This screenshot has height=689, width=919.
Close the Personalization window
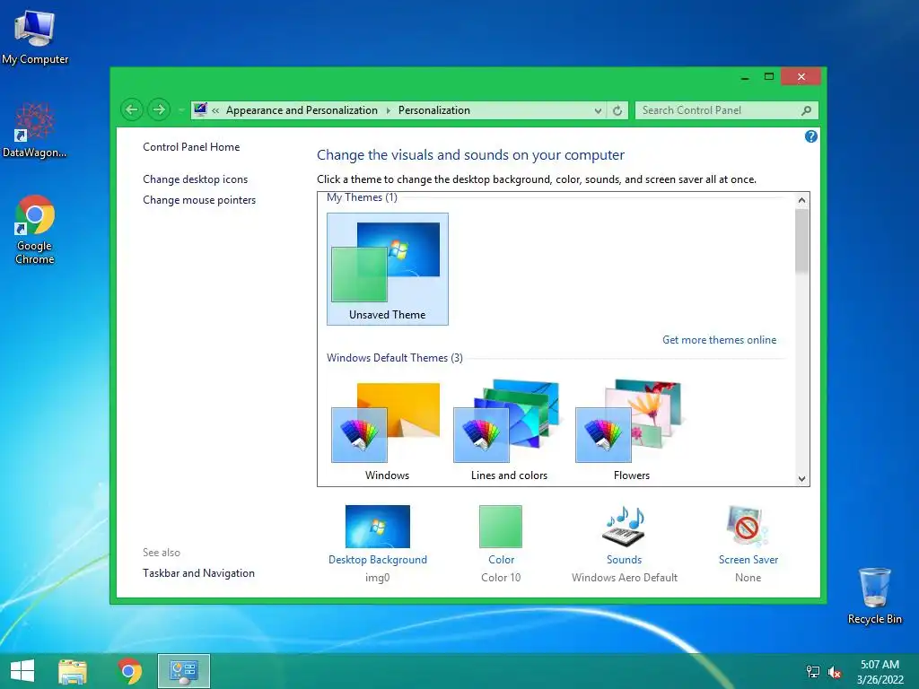coord(801,77)
